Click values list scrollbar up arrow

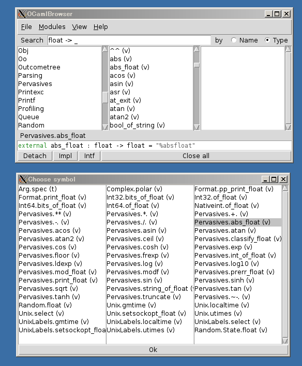(197, 49)
